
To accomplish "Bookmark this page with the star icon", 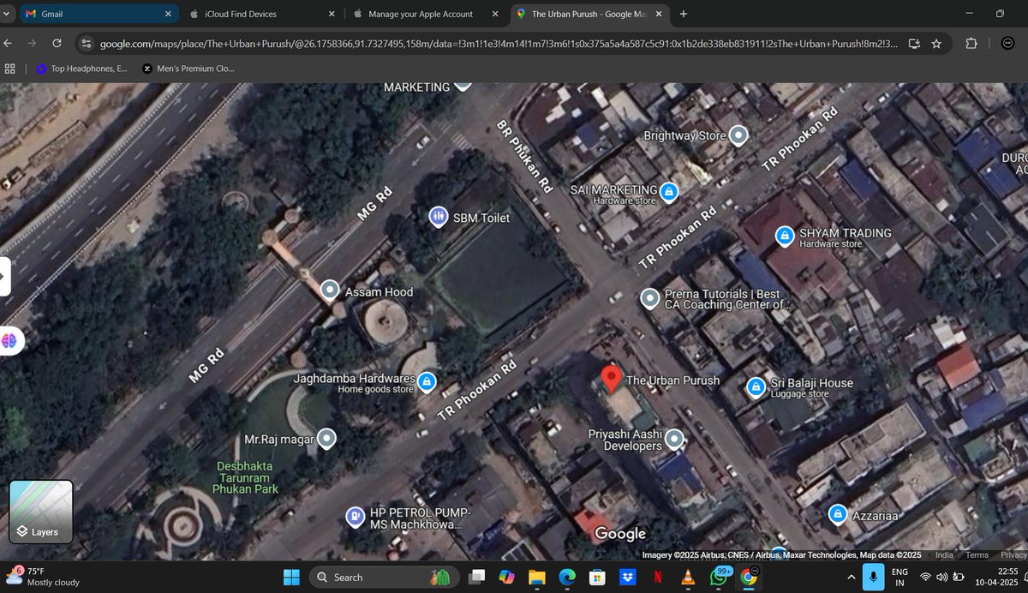I will click(936, 44).
